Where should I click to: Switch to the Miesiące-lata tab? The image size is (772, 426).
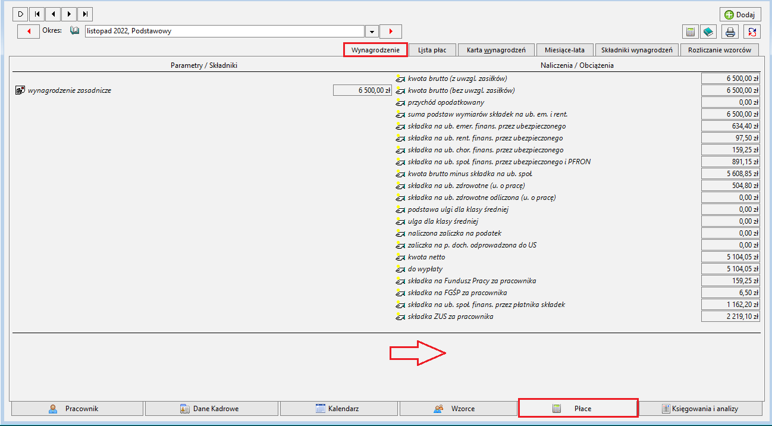(x=564, y=50)
